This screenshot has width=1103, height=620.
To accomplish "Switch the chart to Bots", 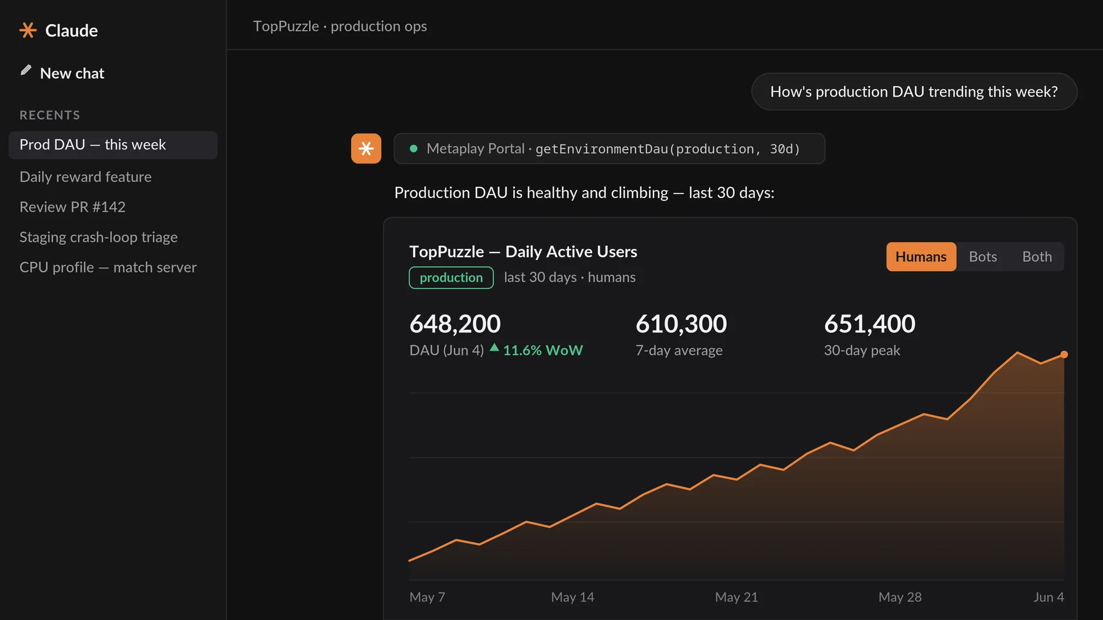I will coord(982,257).
